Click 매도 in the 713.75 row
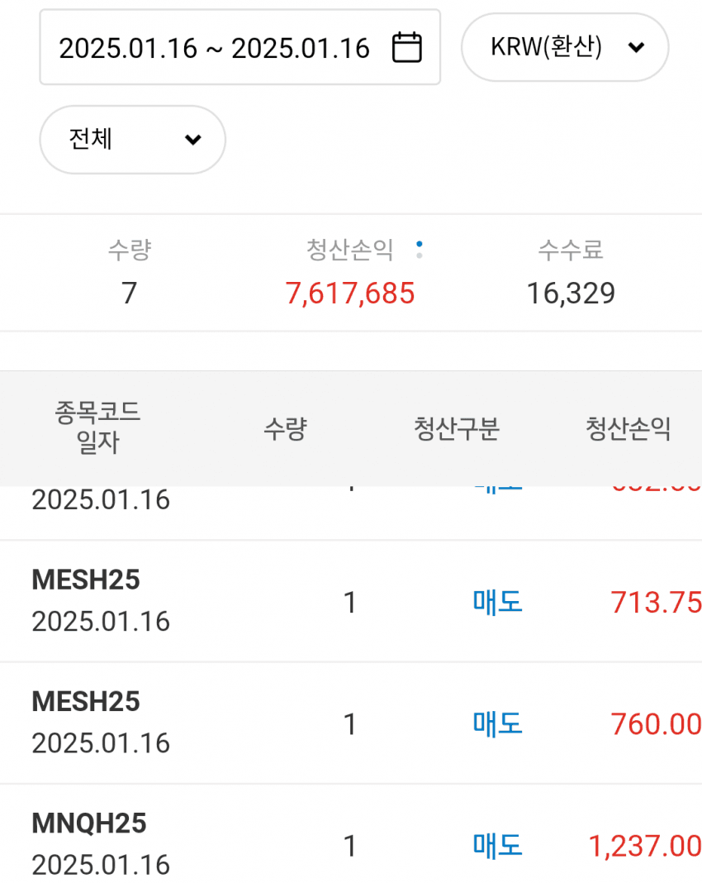Viewport: 702px width, 883px height. (x=497, y=602)
